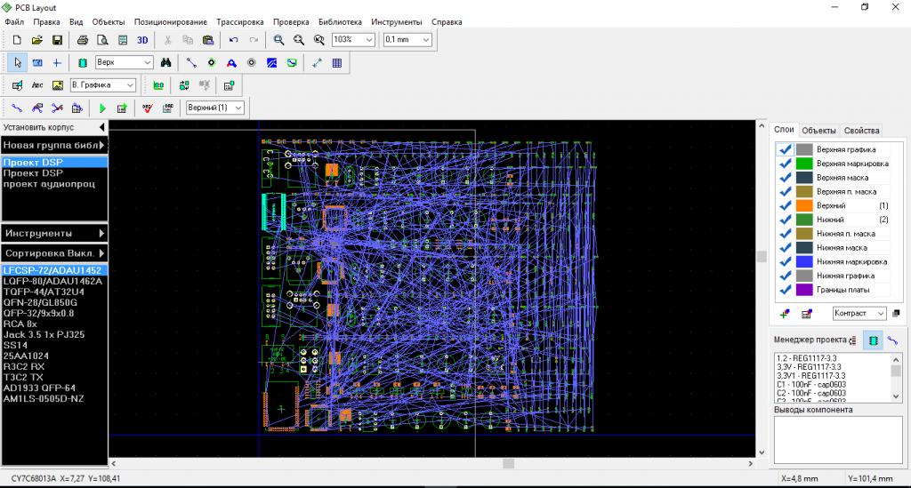Open the 103% zoom level dropdown
Viewport: 911px width, 488px height.
coord(370,40)
